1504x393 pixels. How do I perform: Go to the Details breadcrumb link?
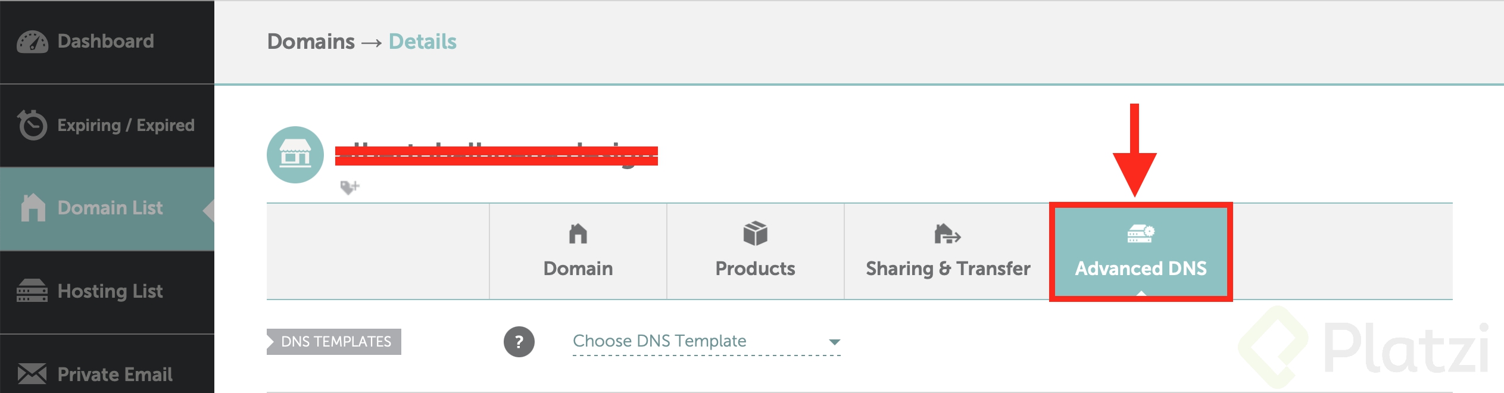(422, 42)
